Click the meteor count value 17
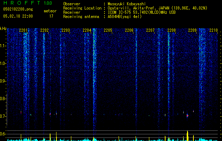The image size is (222, 141). click(51, 16)
